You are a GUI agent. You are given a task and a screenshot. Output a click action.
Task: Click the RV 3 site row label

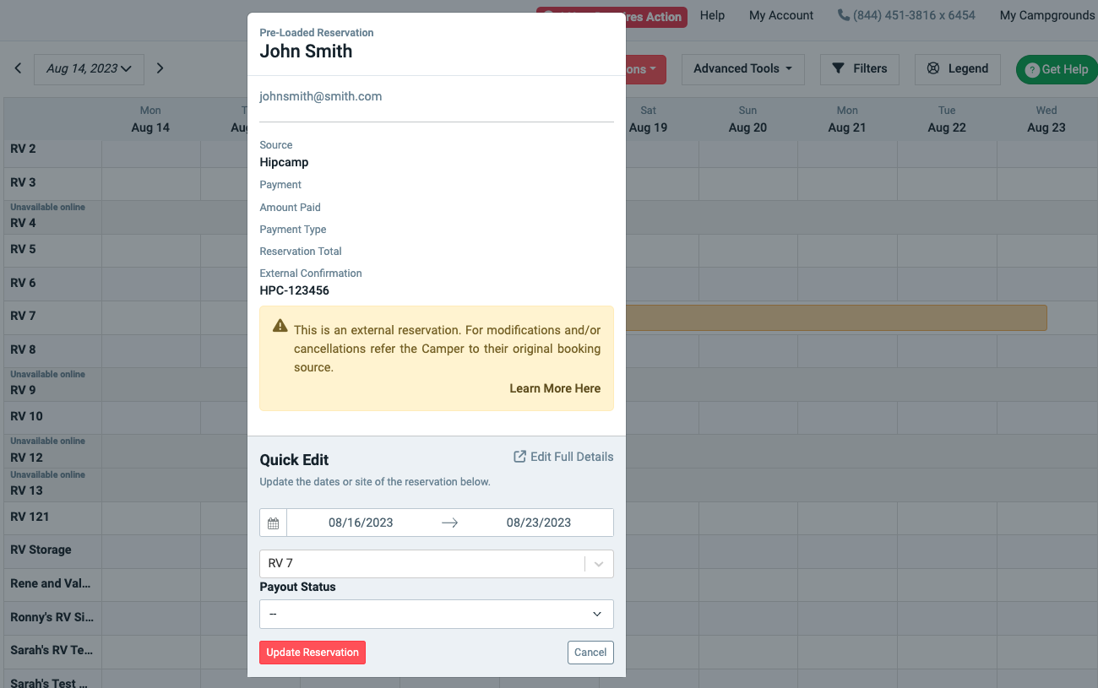pos(23,182)
